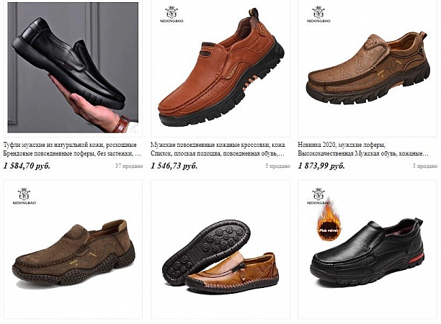Open the black loafer held in hand

click(73, 68)
